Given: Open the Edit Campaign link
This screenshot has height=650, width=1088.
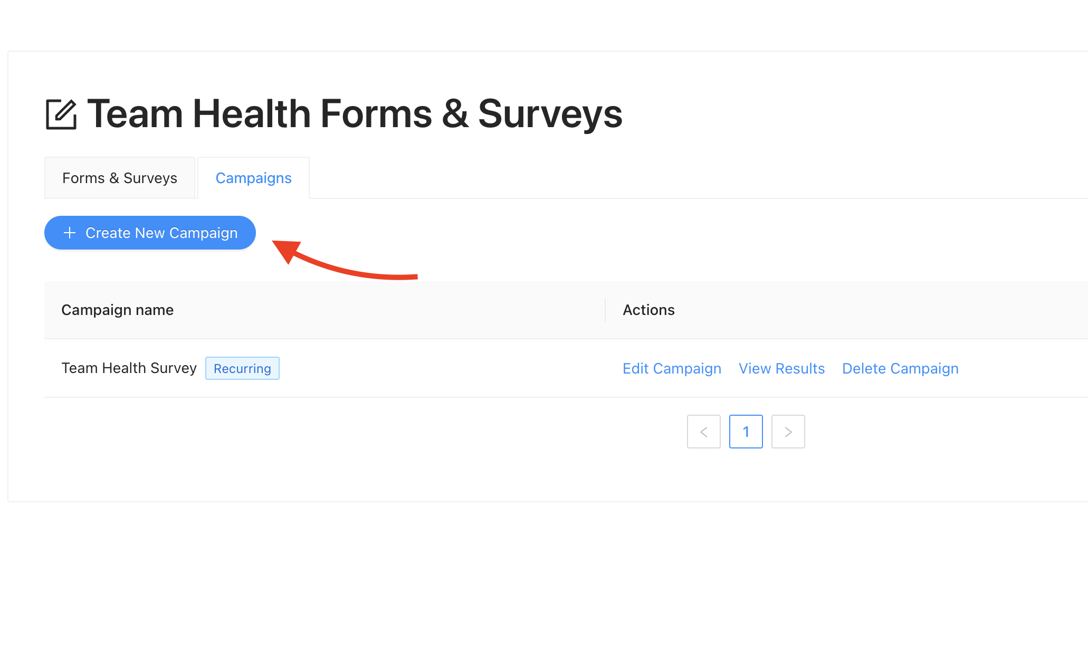Looking at the screenshot, I should [672, 368].
